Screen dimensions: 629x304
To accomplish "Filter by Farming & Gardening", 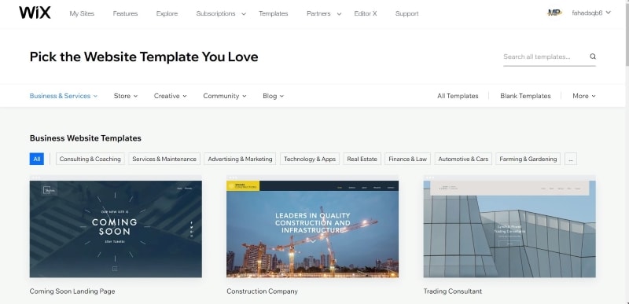I will [x=528, y=159].
